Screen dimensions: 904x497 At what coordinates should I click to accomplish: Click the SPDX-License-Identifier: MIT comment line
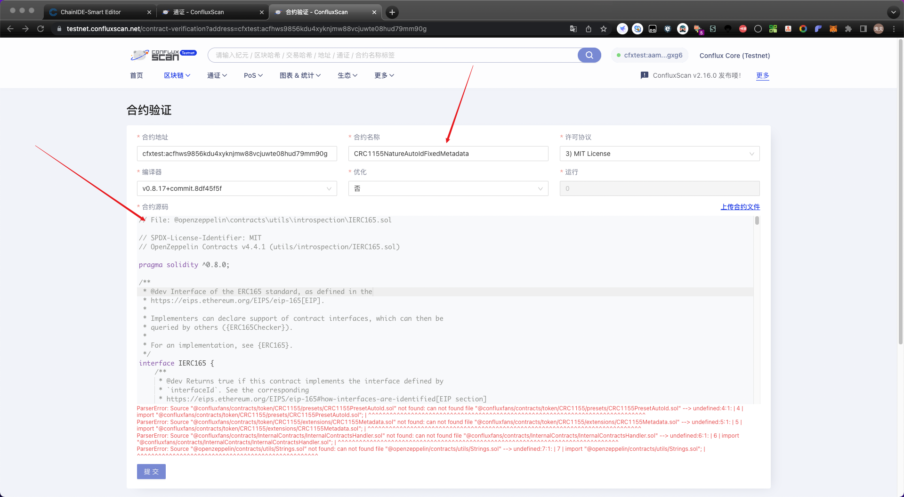coord(200,238)
